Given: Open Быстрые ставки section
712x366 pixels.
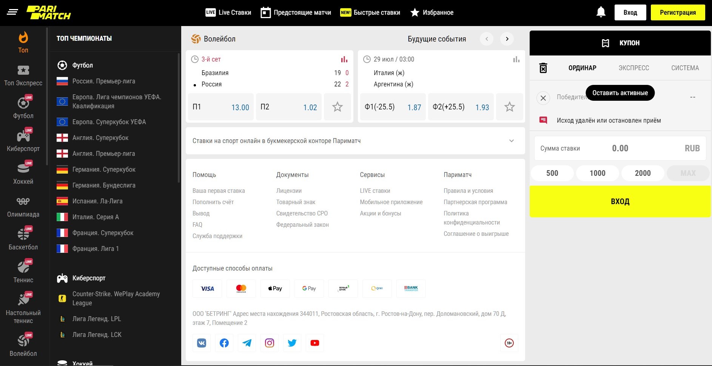Looking at the screenshot, I should click(370, 12).
